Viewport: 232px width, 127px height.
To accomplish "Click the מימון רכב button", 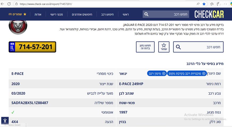I will coord(157,74).
